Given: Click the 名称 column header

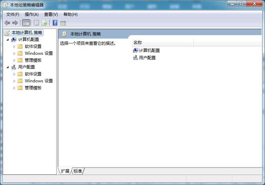Looking at the screenshot, I should click(x=163, y=42).
